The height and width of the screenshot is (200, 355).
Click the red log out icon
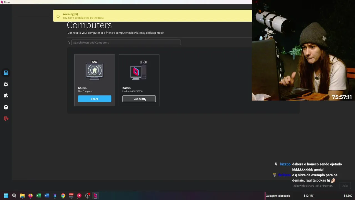pyautogui.click(x=6, y=119)
